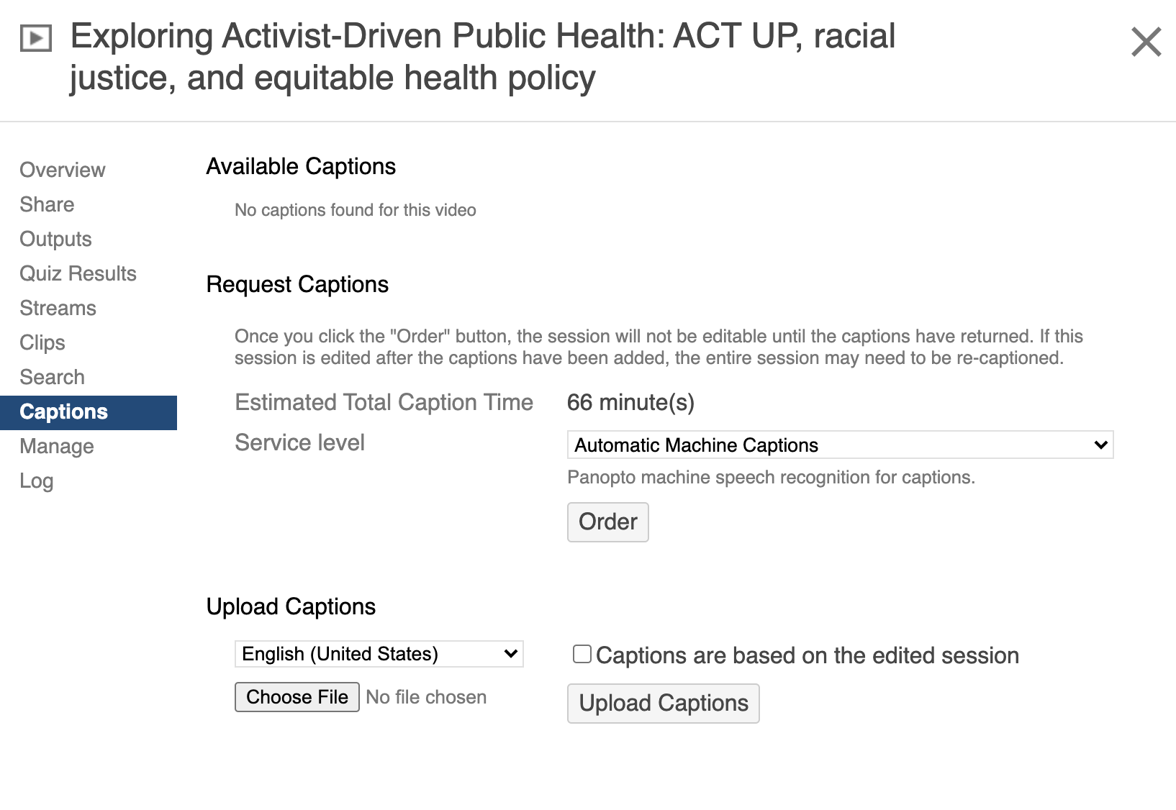Screen dimensions: 1176x810
Task: Select the Captions tab
Action: click(64, 411)
